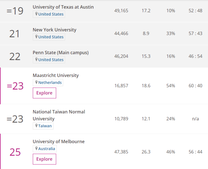Open the Maastricht University Explore button
Screen dimensions: 208x169
pos(44,93)
